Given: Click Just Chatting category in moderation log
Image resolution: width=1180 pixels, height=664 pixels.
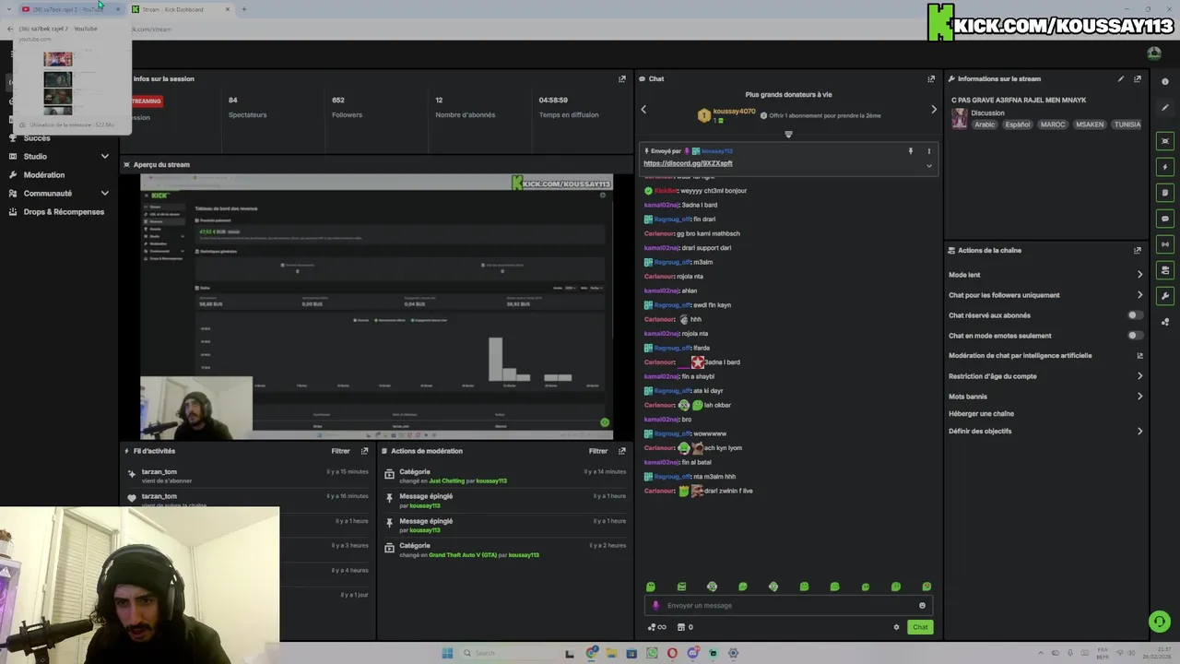Looking at the screenshot, I should pos(446,481).
